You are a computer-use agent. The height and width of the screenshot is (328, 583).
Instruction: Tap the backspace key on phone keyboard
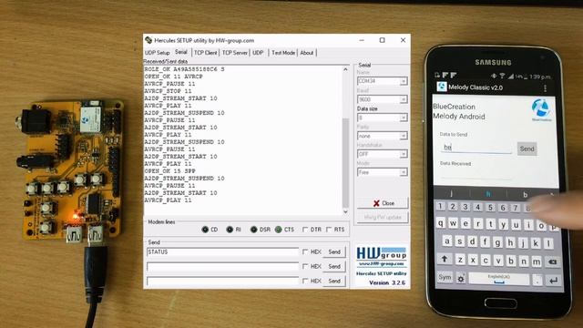[552, 261]
